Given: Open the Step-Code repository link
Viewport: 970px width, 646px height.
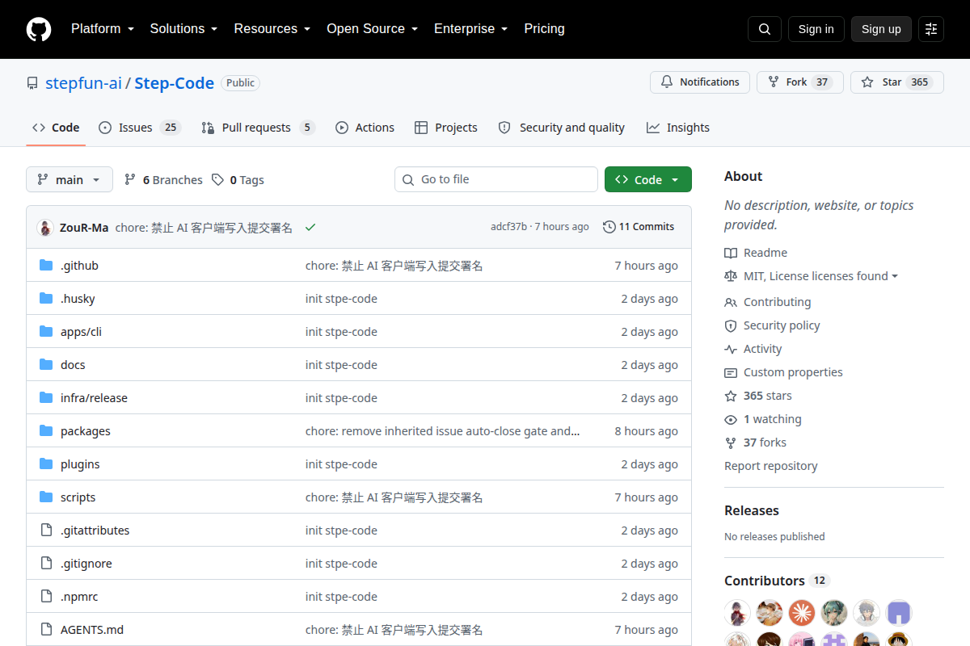Looking at the screenshot, I should point(174,83).
